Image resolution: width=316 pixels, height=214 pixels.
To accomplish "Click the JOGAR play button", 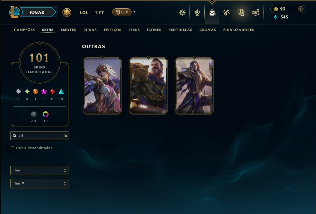I will coord(37,12).
